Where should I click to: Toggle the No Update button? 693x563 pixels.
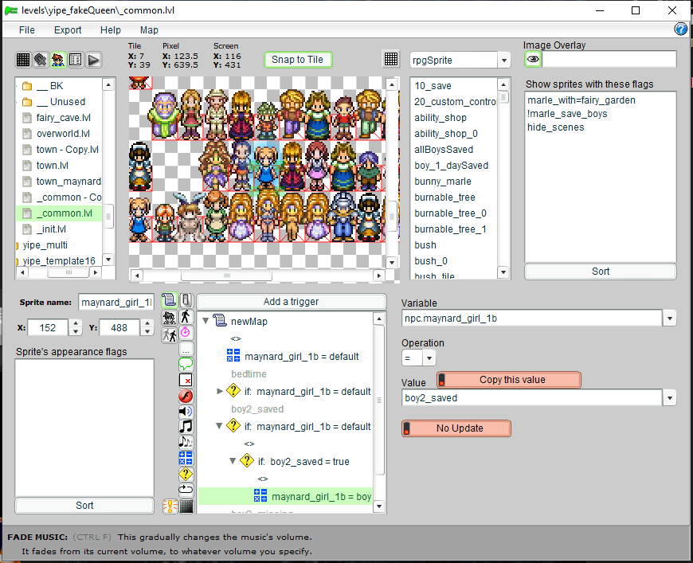pyautogui.click(x=456, y=428)
